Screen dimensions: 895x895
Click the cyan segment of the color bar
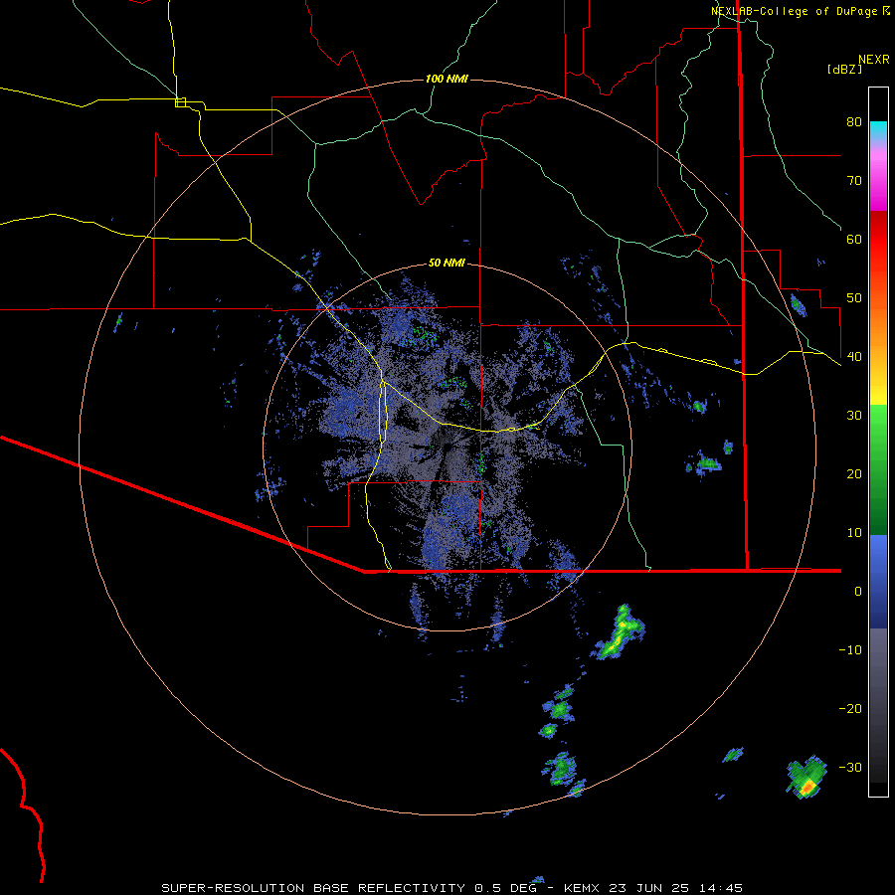tap(878, 129)
